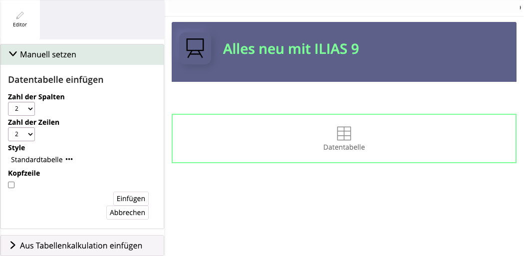The image size is (524, 256).
Task: Click the Alles neu mit ILIAS 9 title
Action: pos(290,49)
